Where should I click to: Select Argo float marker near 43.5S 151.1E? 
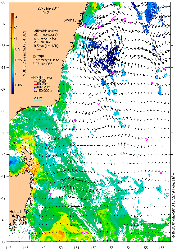click(78, 231)
